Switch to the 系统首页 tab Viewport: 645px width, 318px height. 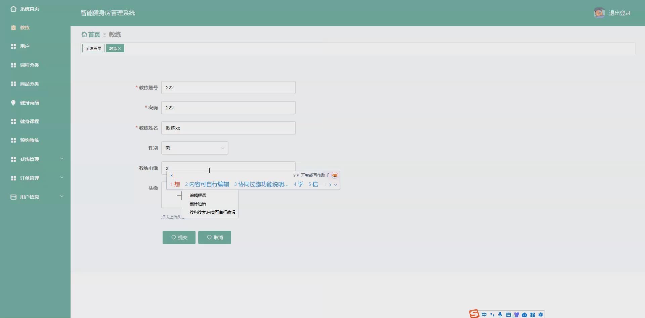tap(93, 48)
